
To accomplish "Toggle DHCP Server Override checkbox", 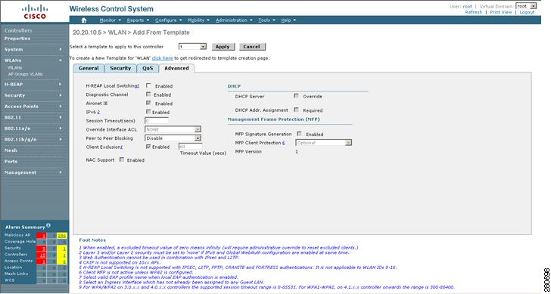I will (297, 96).
